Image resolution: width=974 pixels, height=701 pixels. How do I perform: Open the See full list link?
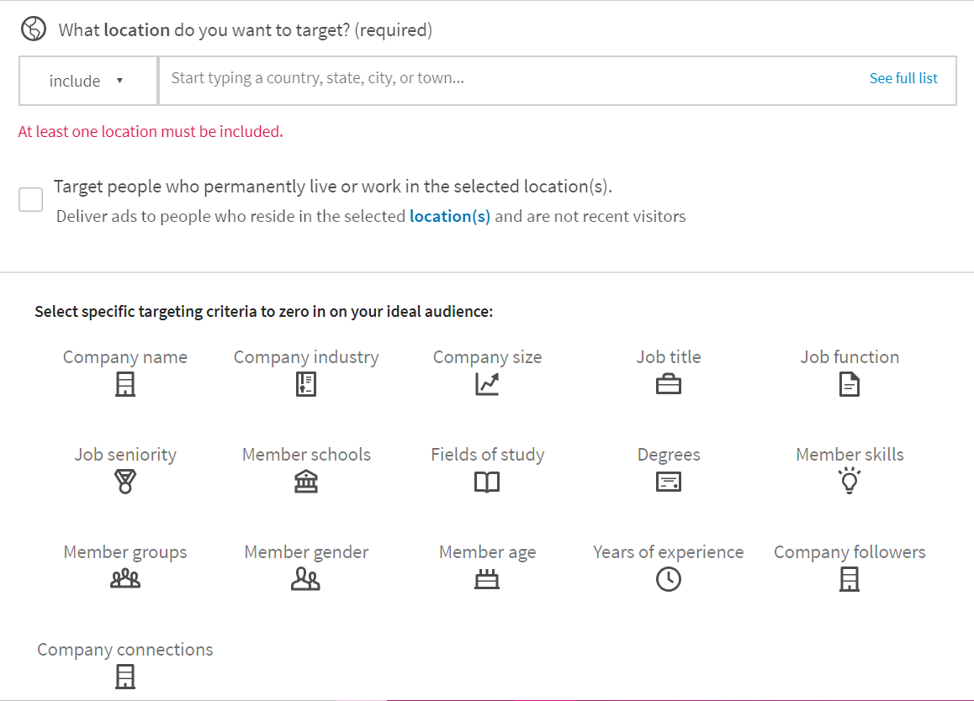(903, 78)
